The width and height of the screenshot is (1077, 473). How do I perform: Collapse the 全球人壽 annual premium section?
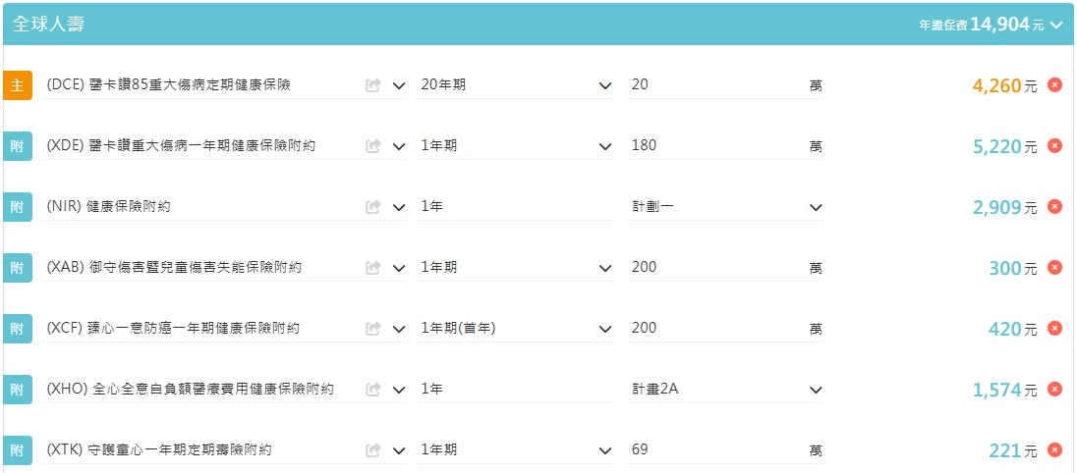1056,26
